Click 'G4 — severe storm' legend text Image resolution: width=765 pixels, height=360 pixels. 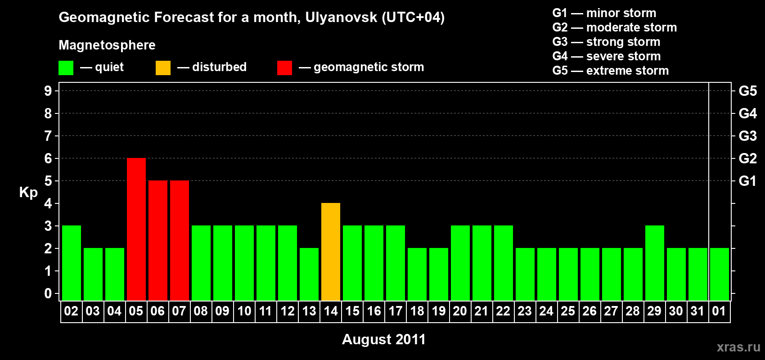point(607,56)
